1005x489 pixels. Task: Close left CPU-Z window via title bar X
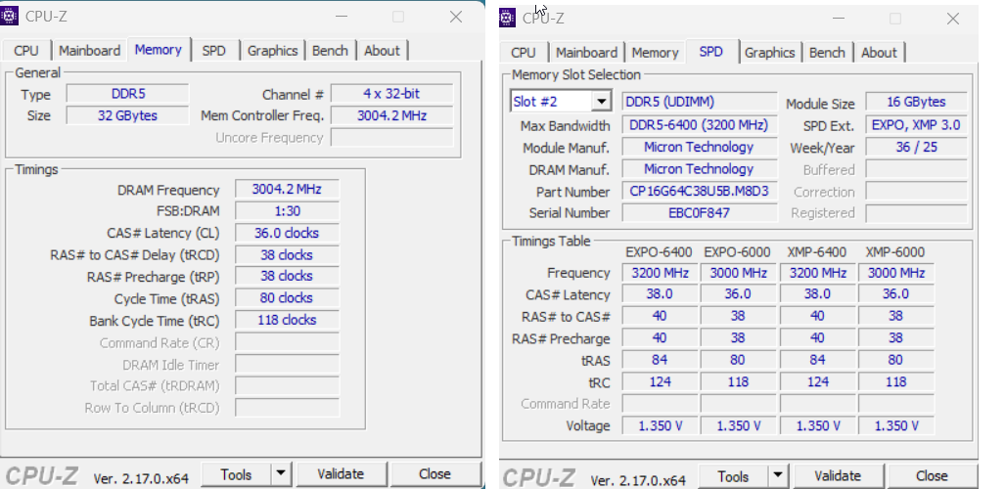[x=456, y=17]
